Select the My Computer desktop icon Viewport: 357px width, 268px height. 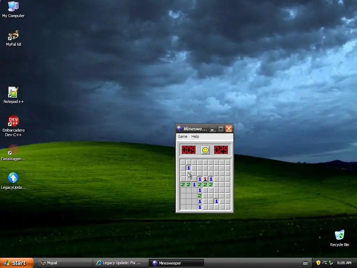tap(13, 9)
